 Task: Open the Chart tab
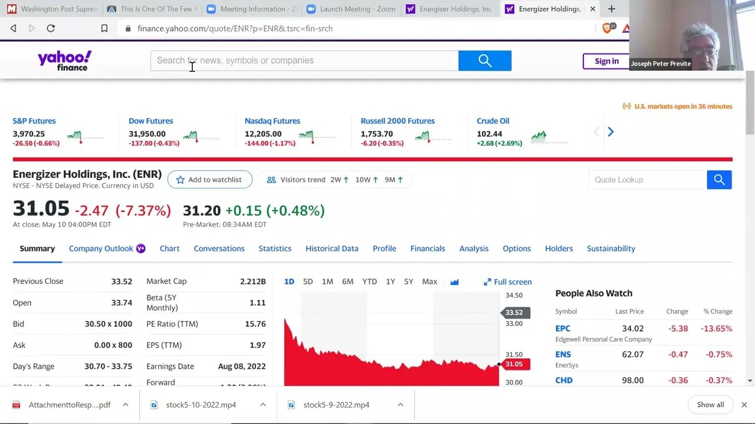tap(169, 249)
